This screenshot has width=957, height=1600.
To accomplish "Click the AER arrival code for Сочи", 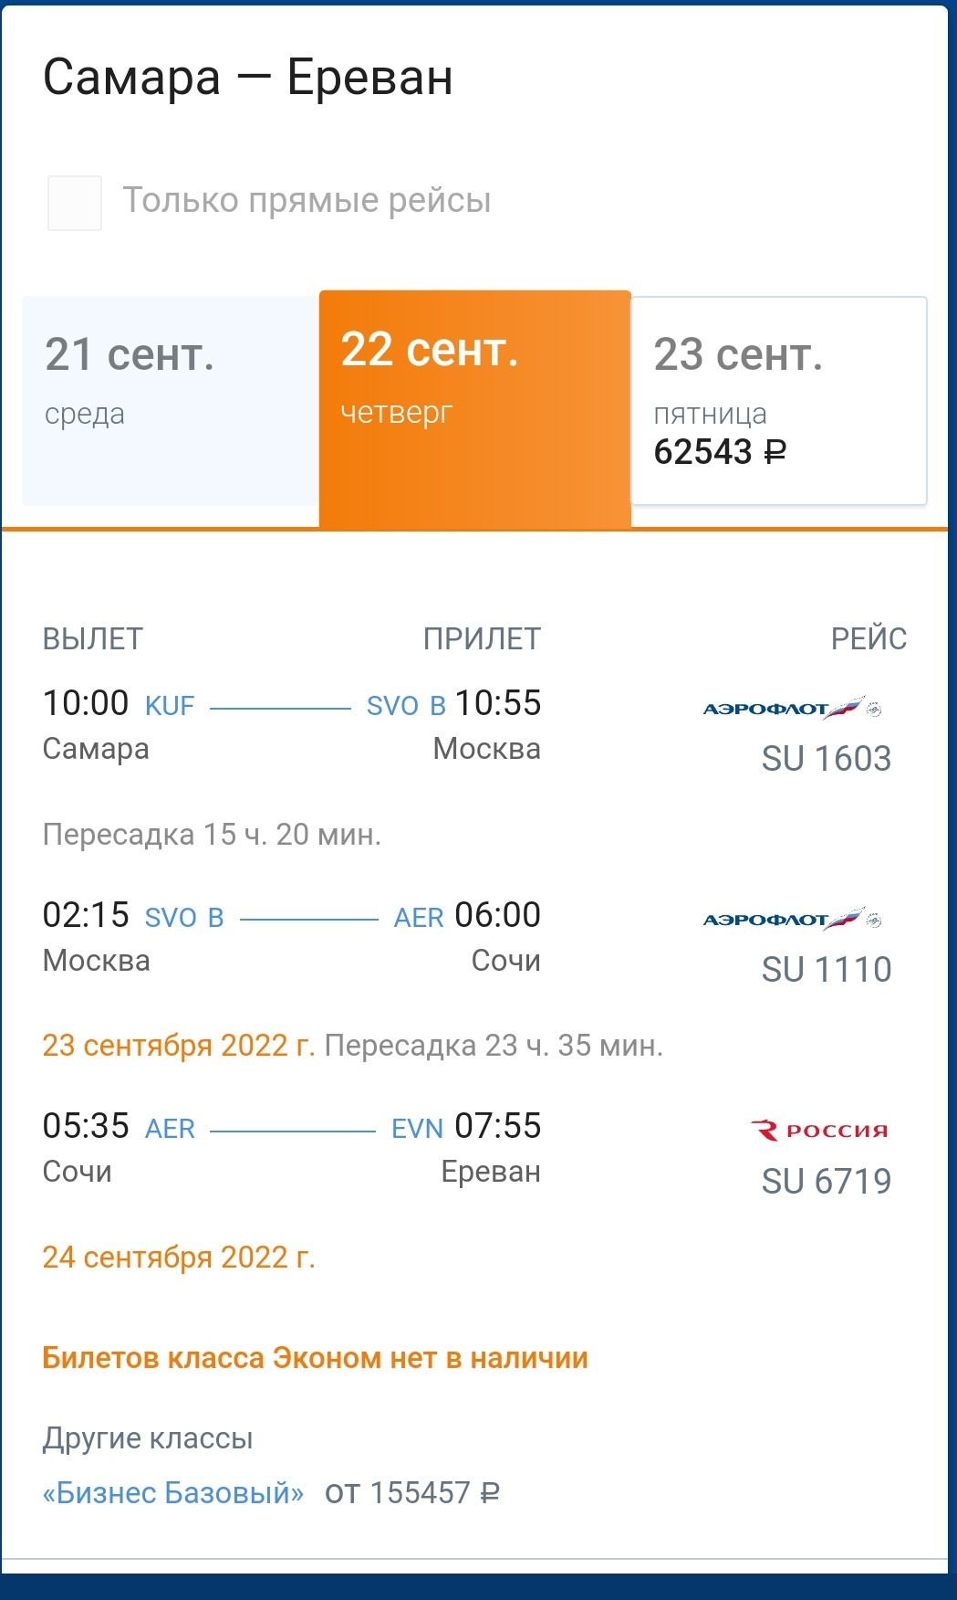I will [419, 918].
